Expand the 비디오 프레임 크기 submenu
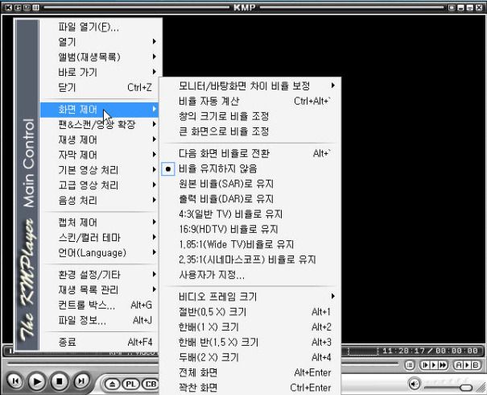The height and width of the screenshot is (395, 487). [250, 297]
